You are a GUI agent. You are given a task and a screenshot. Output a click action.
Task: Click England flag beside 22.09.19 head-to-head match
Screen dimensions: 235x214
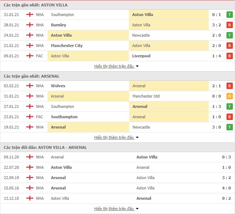pos(30,177)
